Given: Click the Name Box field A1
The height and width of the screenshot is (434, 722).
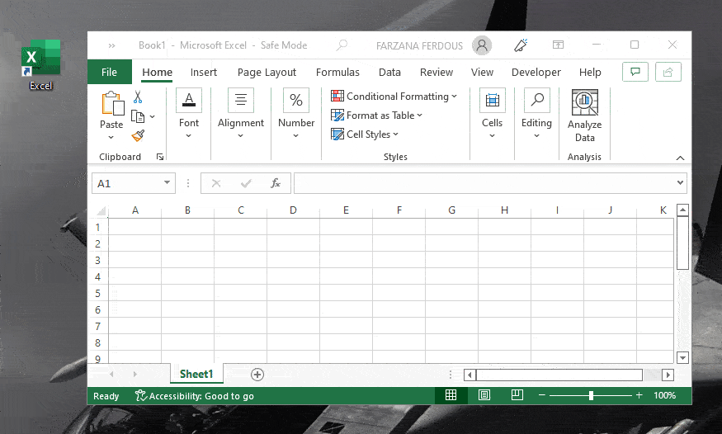Looking at the screenshot, I should 134,183.
